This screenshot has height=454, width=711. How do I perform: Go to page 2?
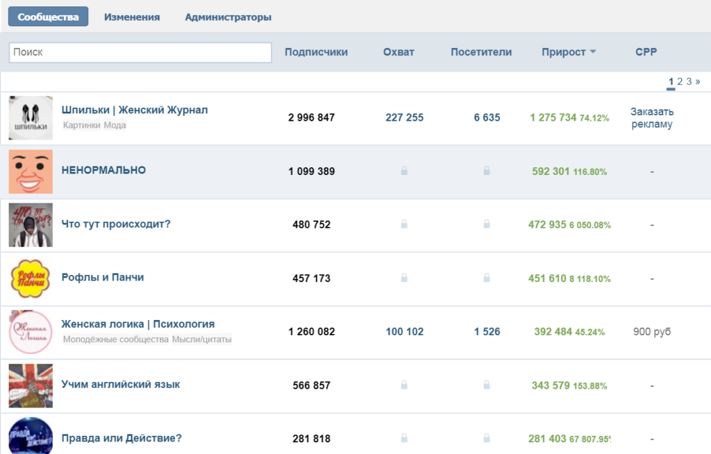tap(680, 82)
